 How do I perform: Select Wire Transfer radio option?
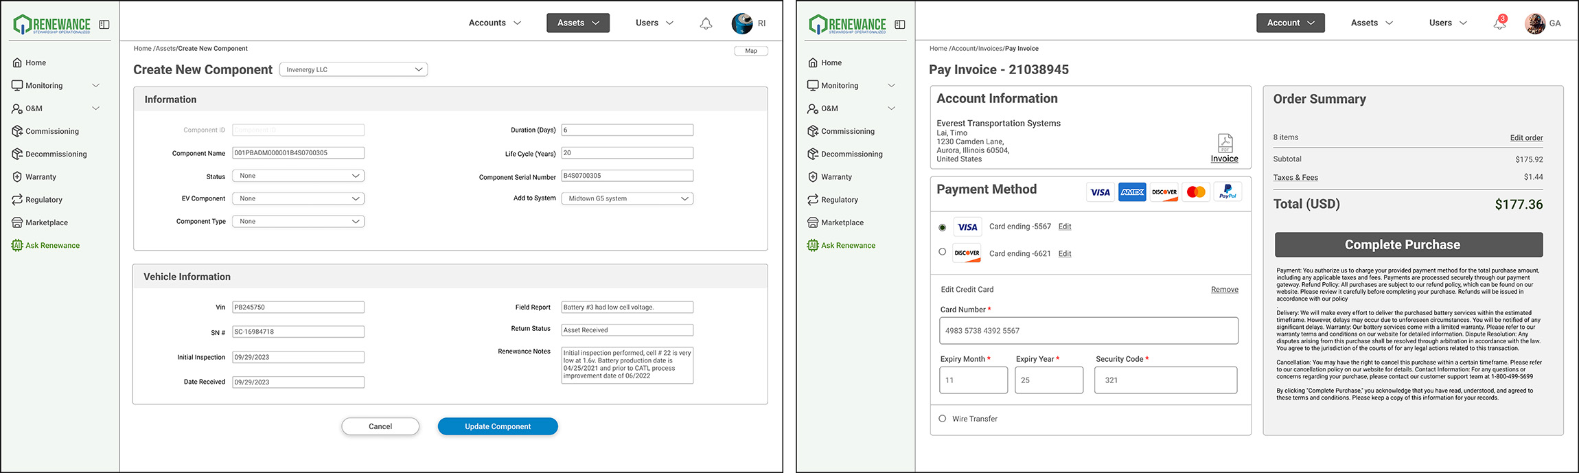click(x=942, y=418)
